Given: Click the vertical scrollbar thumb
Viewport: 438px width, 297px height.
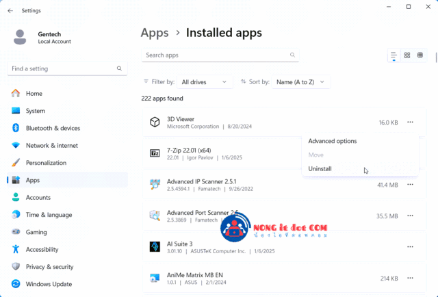Looking at the screenshot, I should click(x=436, y=57).
